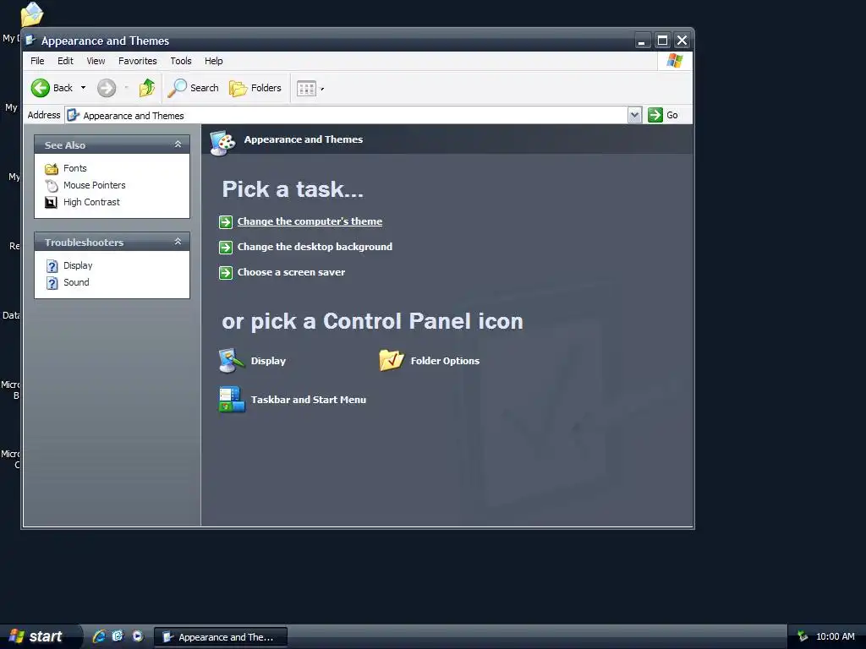
Task: Click the Folder Options label
Action: (x=445, y=361)
